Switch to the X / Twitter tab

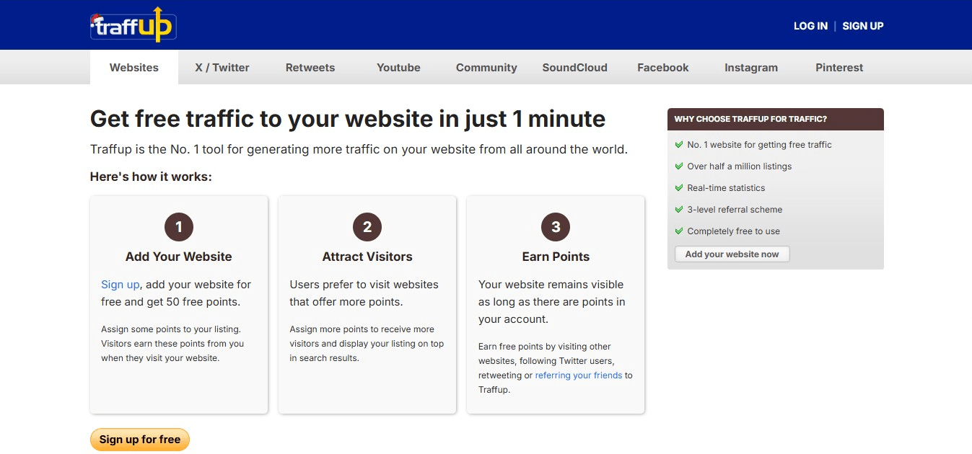222,67
